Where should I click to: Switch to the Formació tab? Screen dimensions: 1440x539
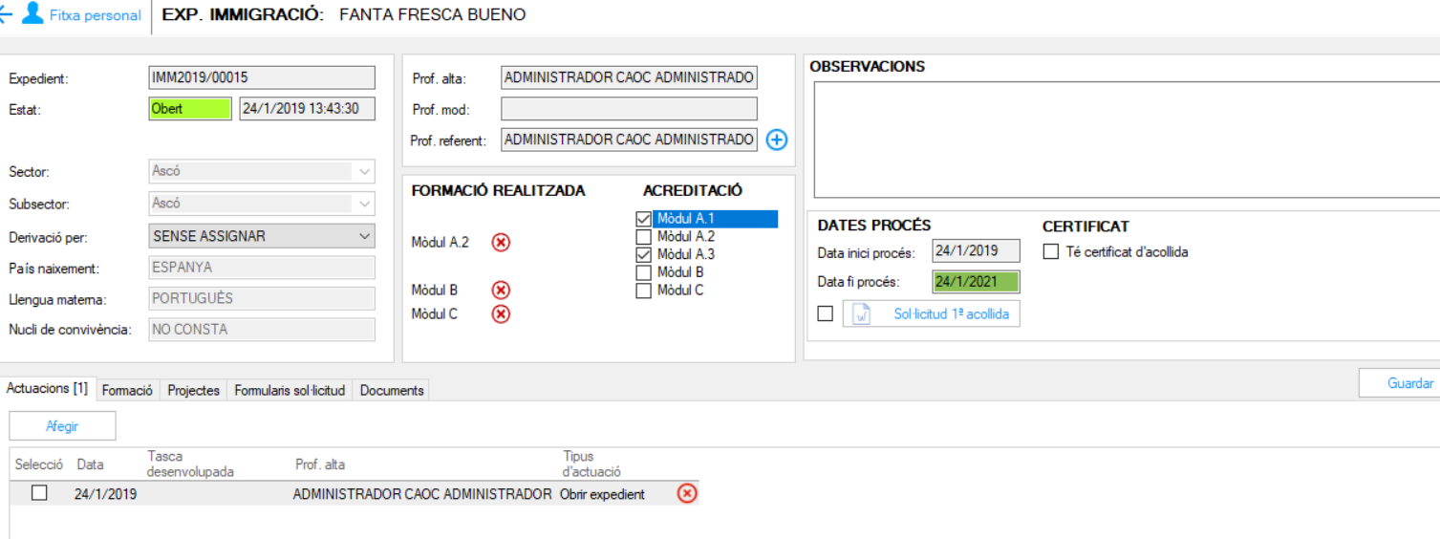click(x=127, y=391)
